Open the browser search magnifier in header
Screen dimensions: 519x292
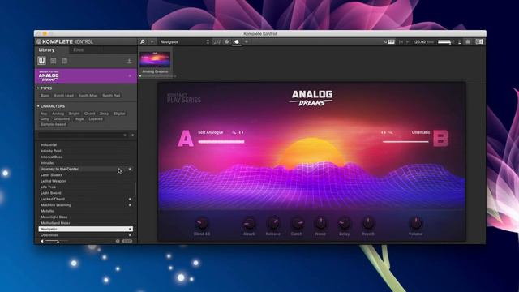point(143,41)
